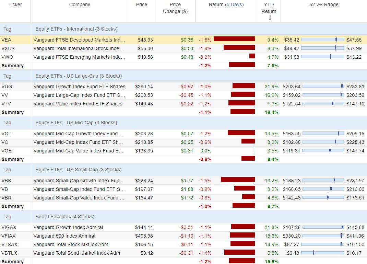Click the $228.43 52-week high for VO
The image size is (367, 264).
[356, 142]
